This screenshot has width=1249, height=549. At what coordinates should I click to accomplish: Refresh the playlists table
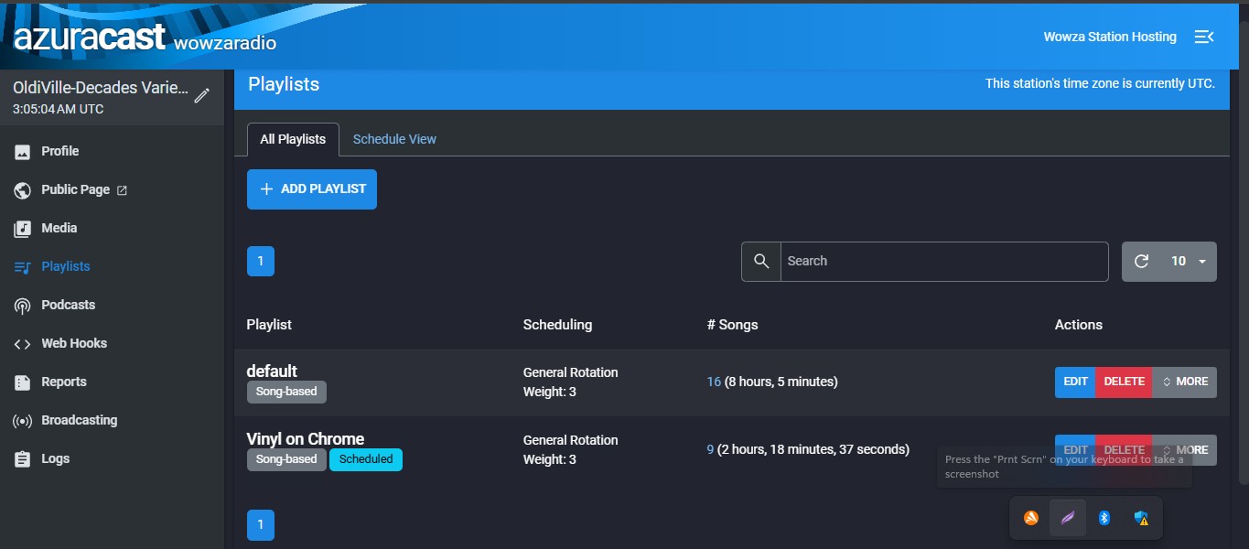(x=1140, y=261)
